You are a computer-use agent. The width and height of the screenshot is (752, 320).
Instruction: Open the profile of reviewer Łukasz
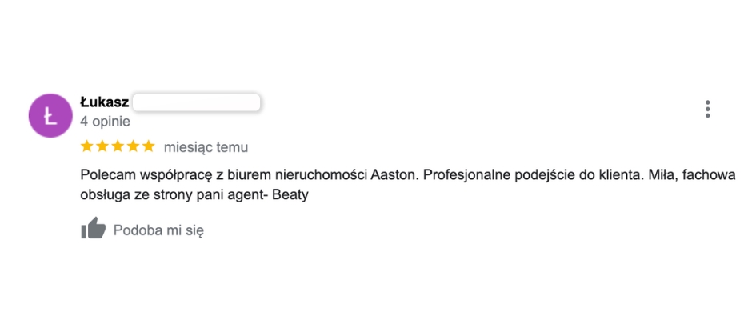(105, 102)
